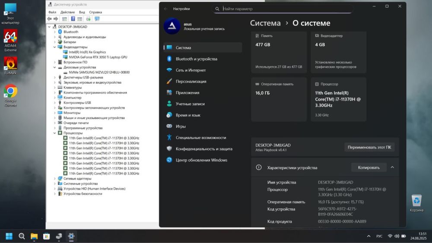Expand the Сетевые адаптеры node
This screenshot has height=243, width=432.
coord(54,179)
